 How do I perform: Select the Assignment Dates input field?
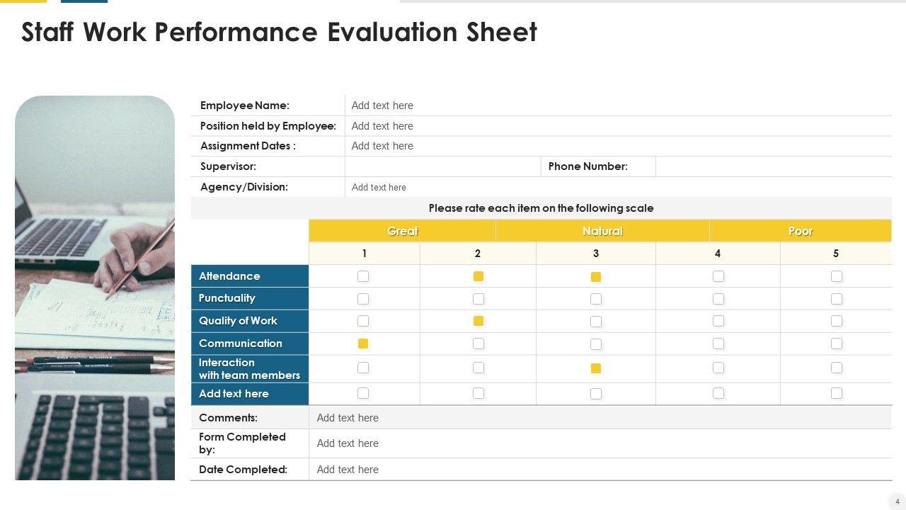pos(617,146)
